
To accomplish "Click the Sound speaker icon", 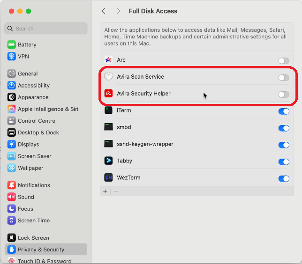I will tap(12, 197).
